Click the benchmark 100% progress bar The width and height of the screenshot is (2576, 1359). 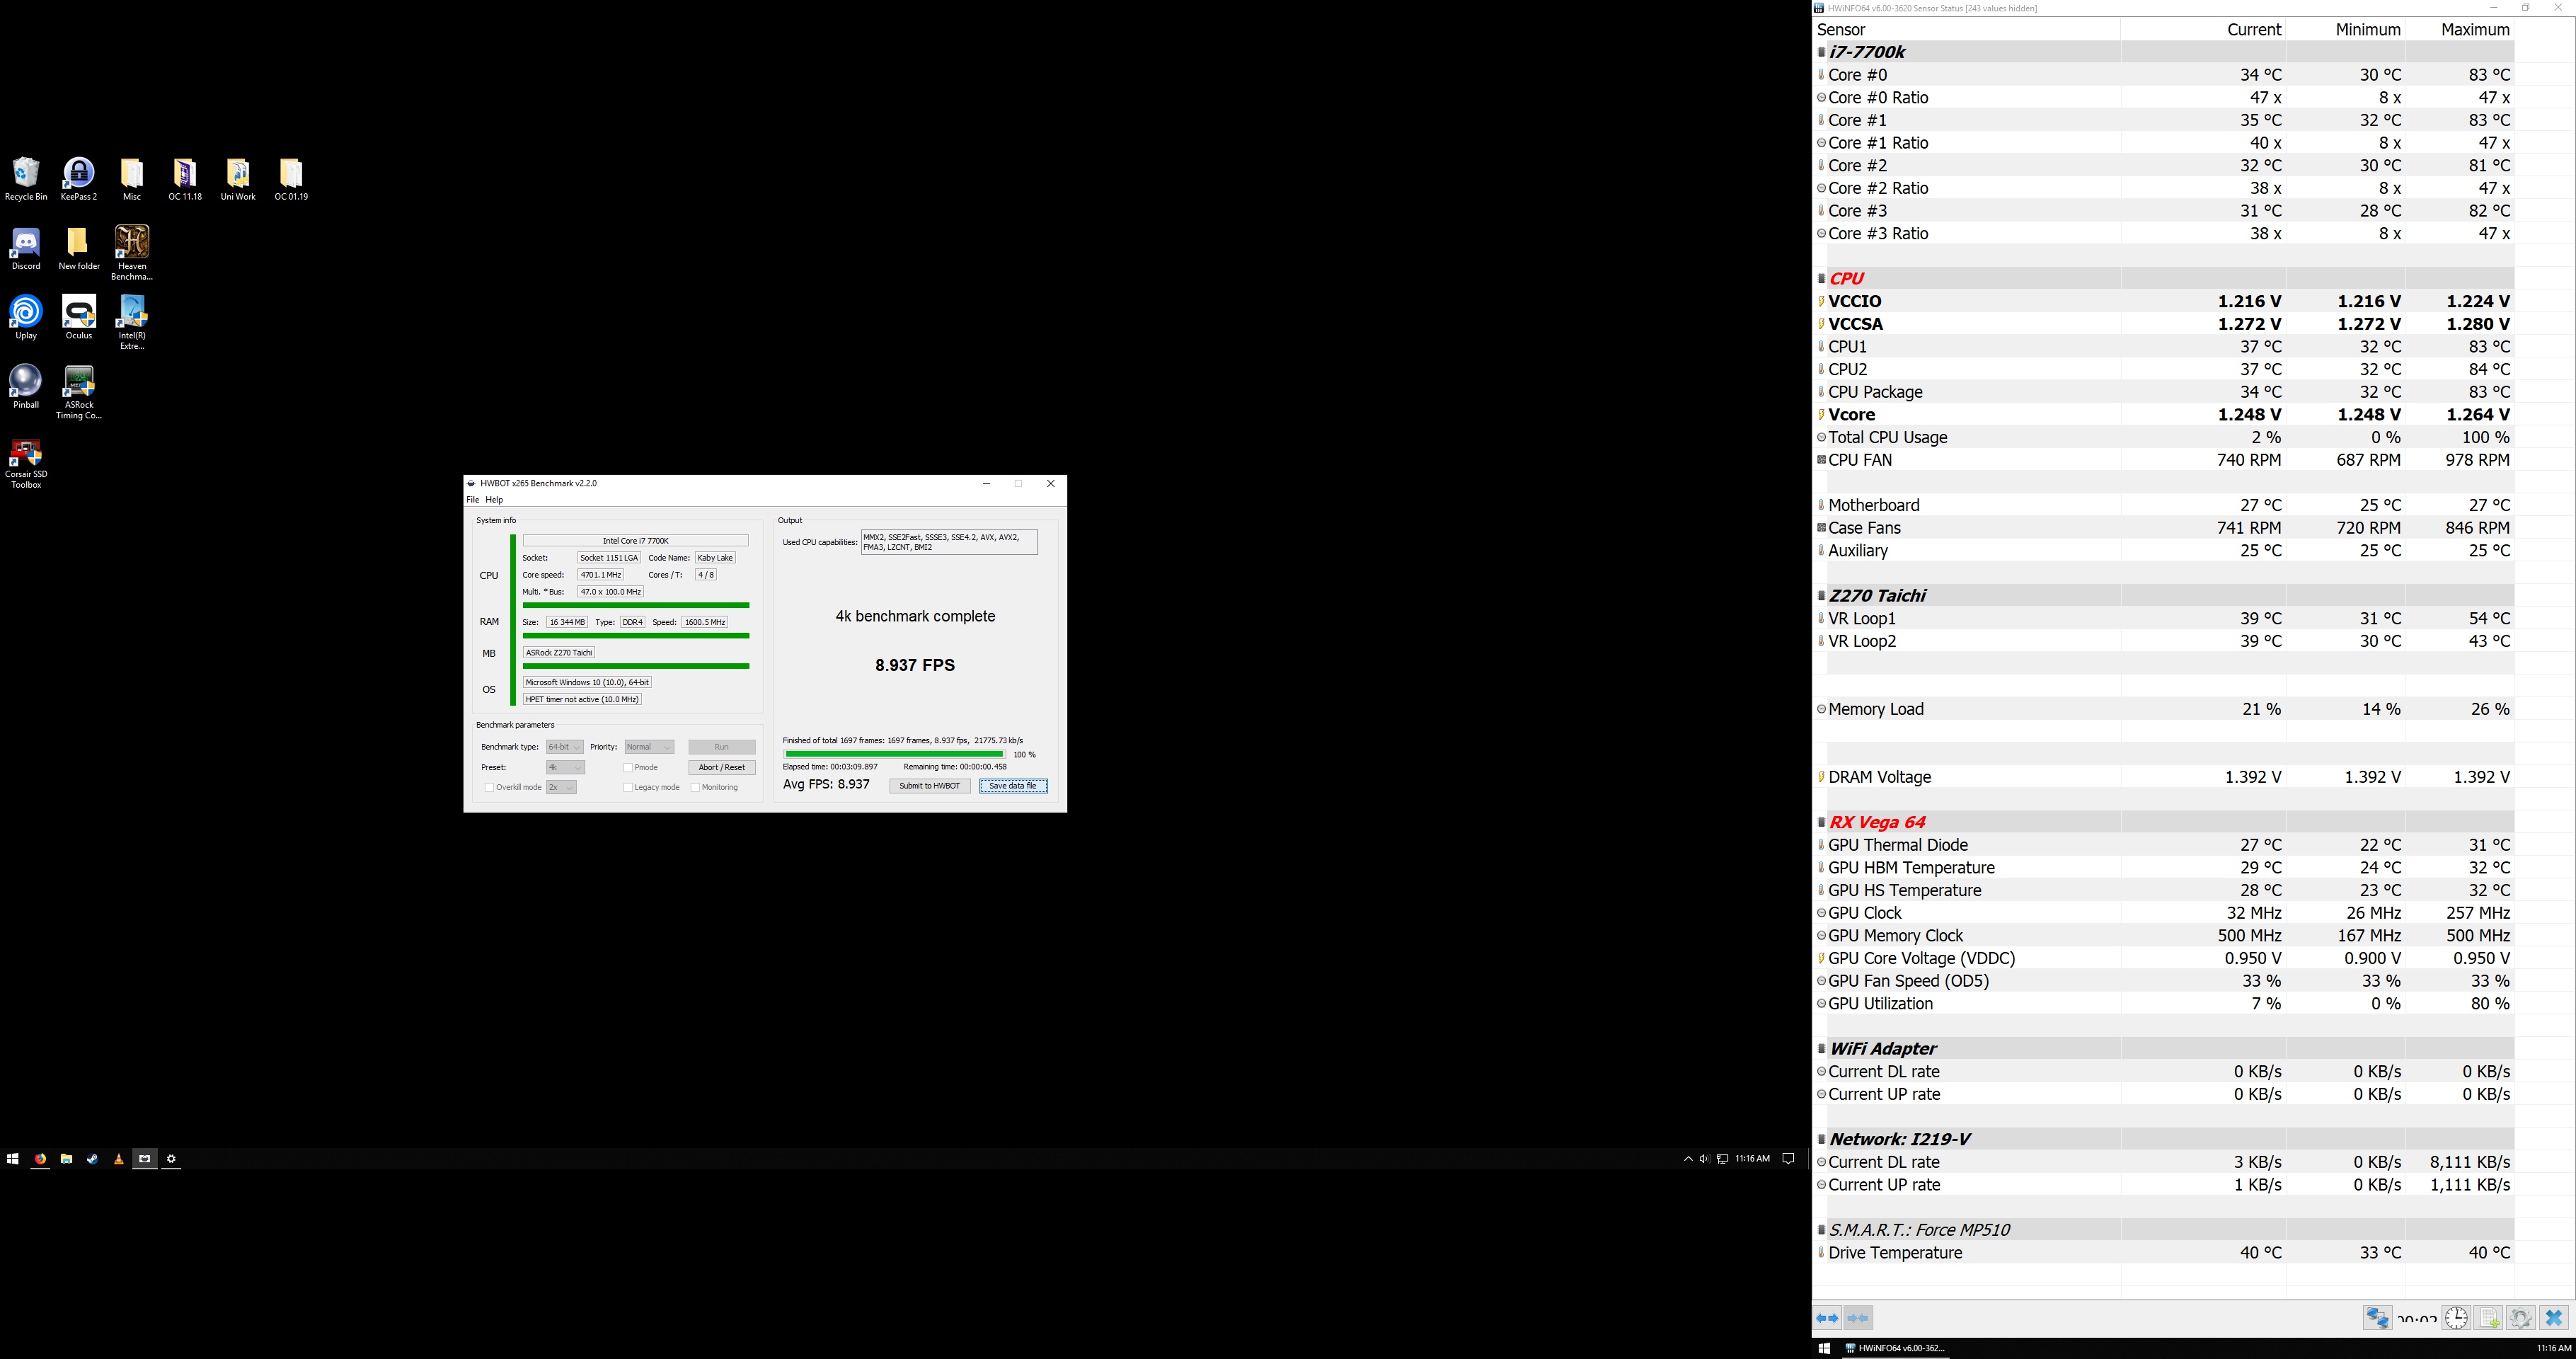[894, 754]
